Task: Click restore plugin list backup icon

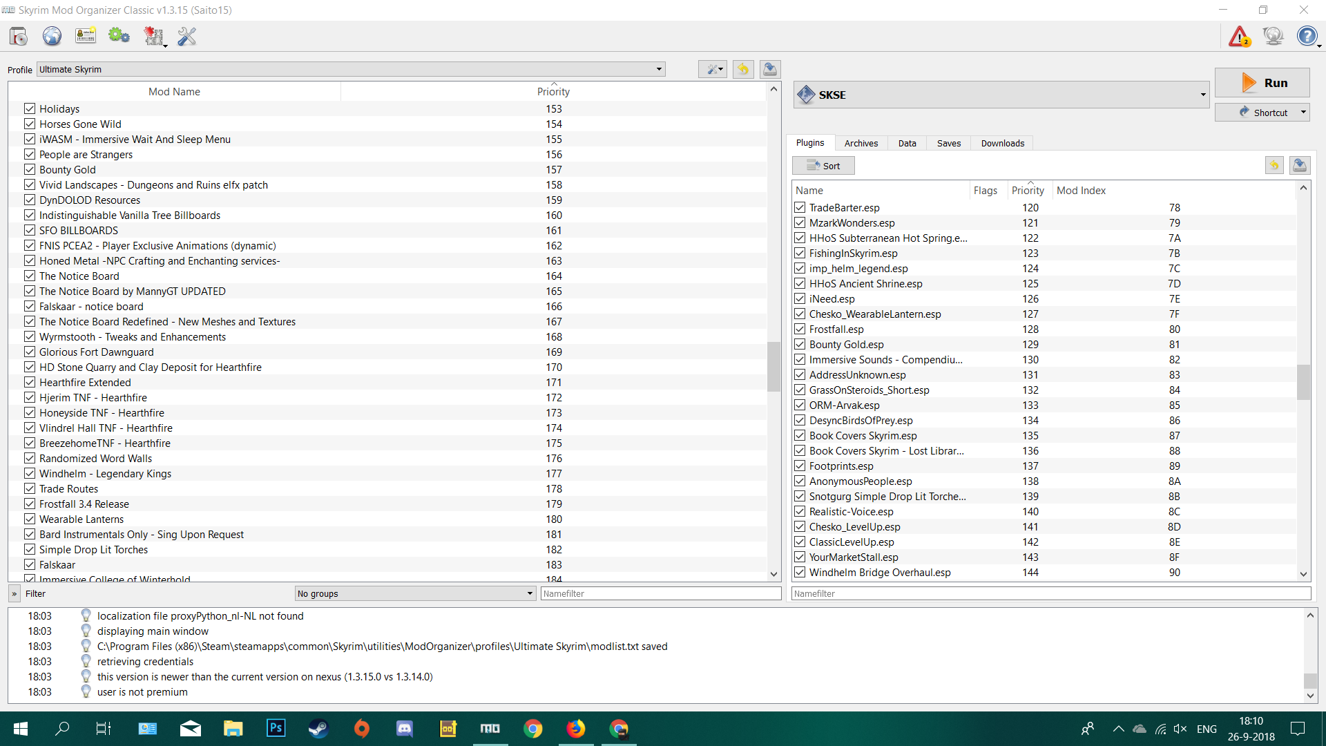Action: [1274, 165]
